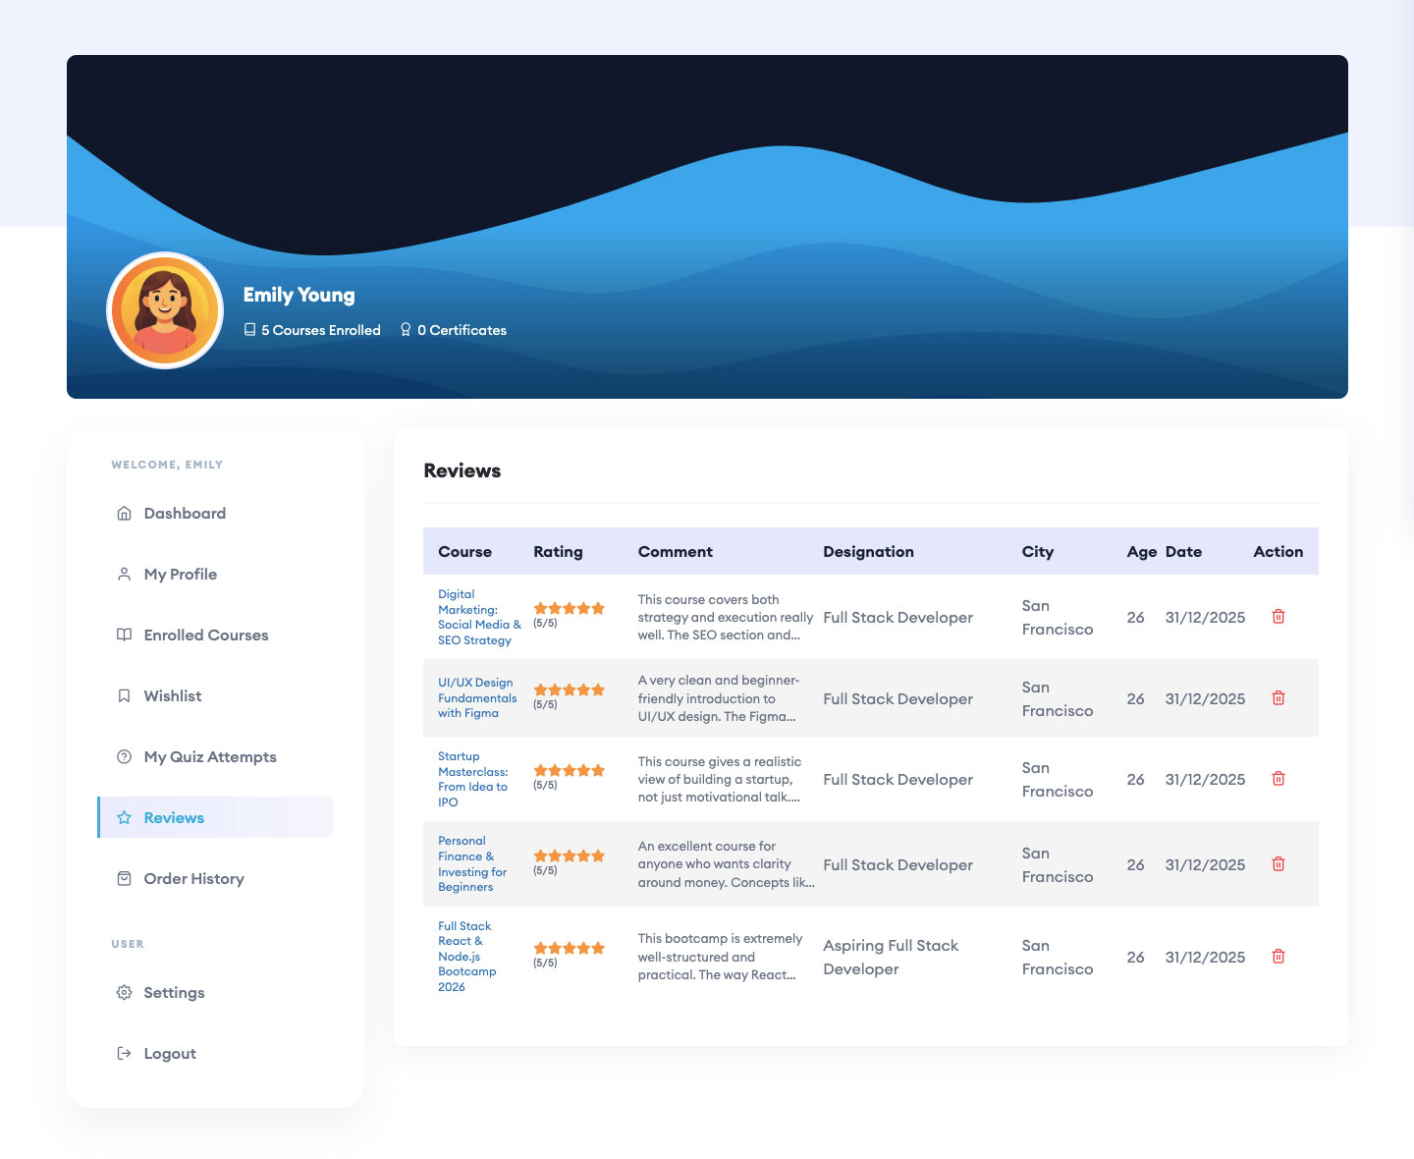Screen dimensions: 1414x1159
Task: Delete the Full Stack Bootcamp review via trash icon
Action: (x=1278, y=956)
